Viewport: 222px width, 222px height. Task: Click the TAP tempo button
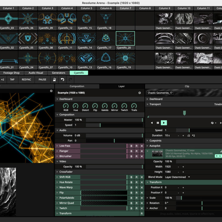pyautogui.click(x=12, y=80)
